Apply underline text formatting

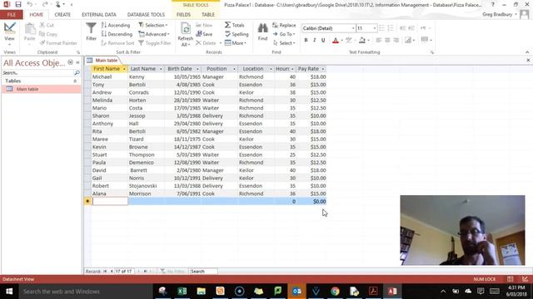323,41
